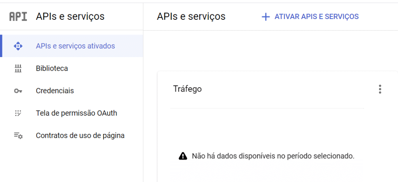Click the main page title APIs e serviços
The image size is (398, 182).
click(x=191, y=16)
